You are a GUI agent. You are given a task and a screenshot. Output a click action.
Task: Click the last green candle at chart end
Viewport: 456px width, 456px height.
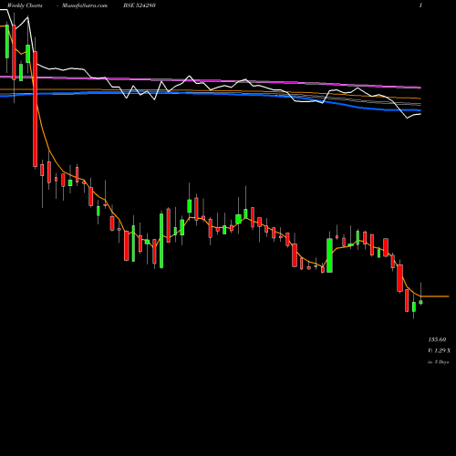(x=420, y=302)
